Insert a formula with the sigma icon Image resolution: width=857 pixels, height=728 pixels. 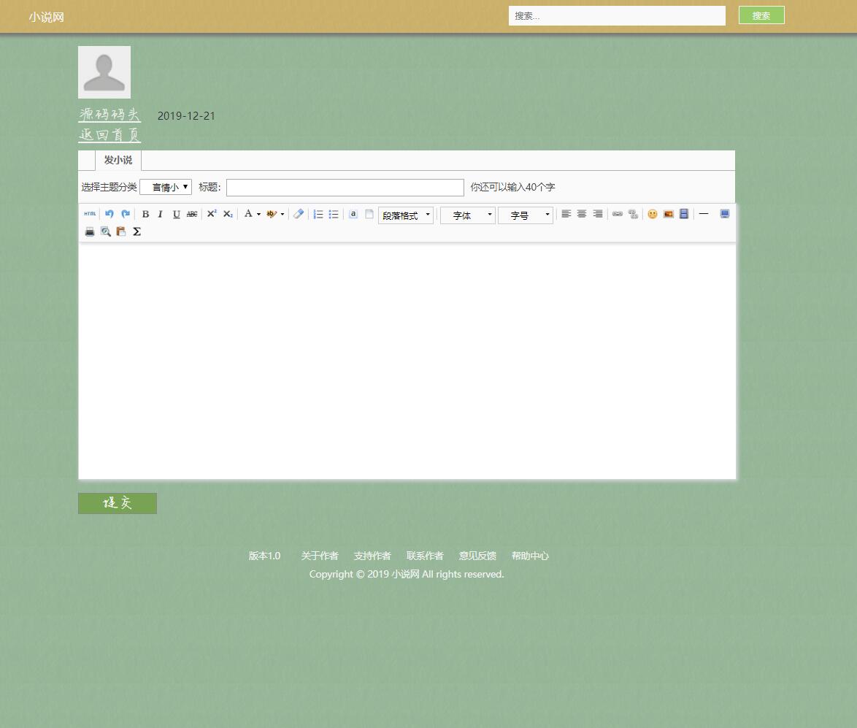[137, 231]
